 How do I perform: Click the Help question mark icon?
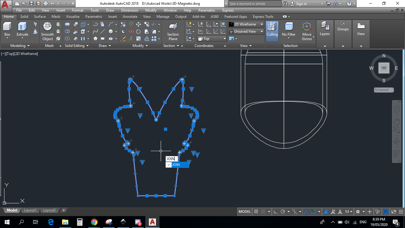pos(349,4)
